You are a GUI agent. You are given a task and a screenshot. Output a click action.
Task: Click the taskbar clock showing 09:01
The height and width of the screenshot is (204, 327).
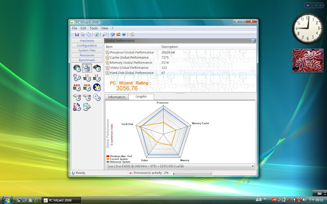click(316, 200)
